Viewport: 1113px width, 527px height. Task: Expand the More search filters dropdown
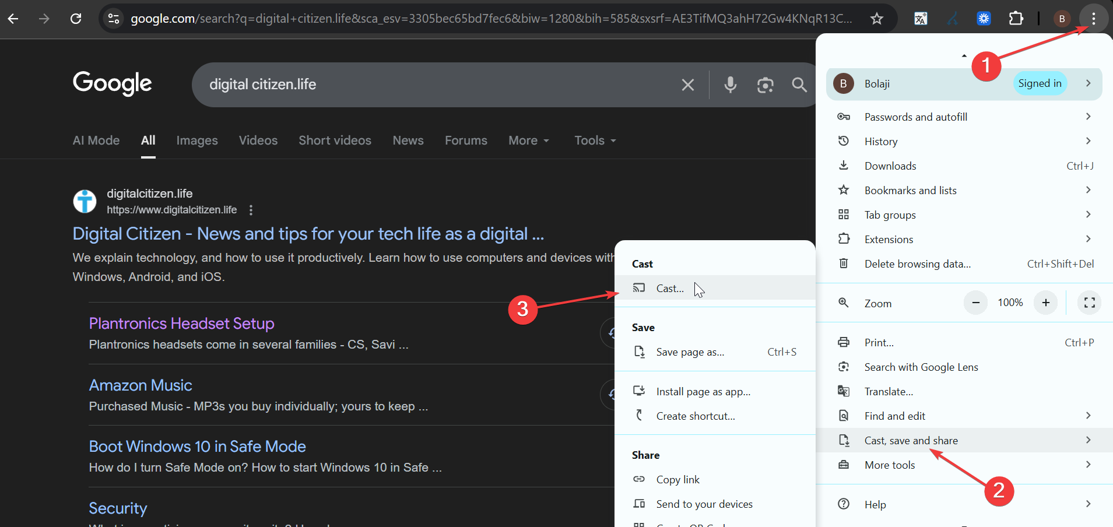528,140
